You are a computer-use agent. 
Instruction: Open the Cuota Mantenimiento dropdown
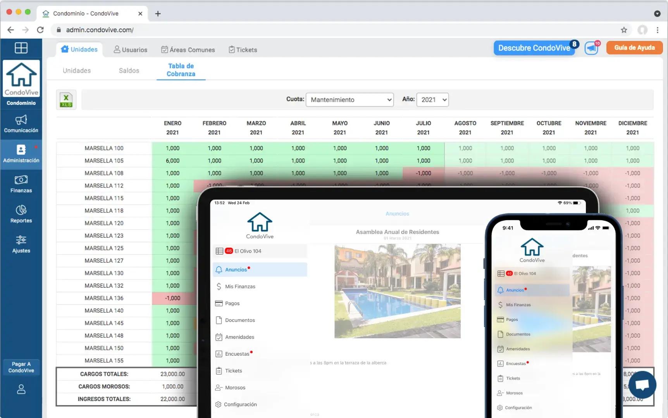[349, 99]
